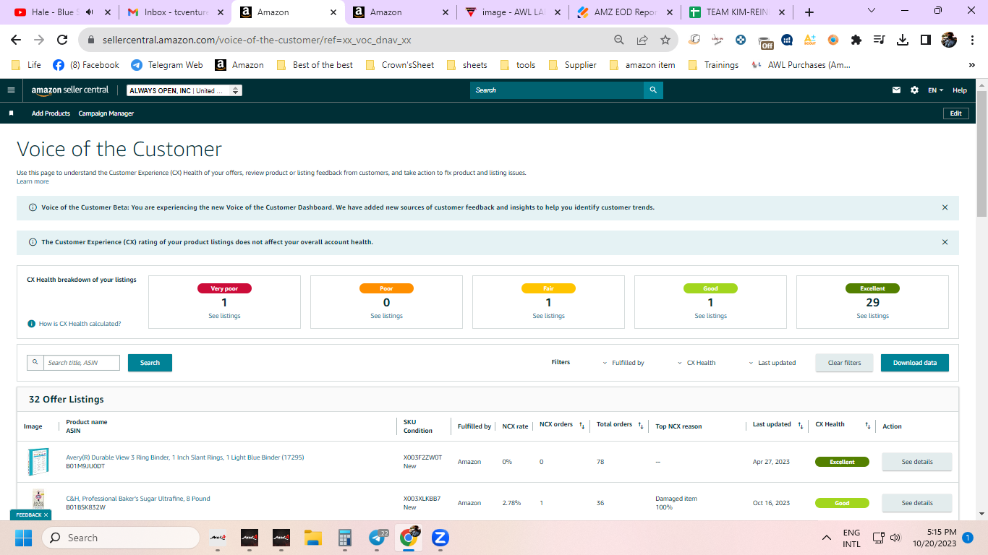Reload the current page
The image size is (988, 555).
coord(62,40)
